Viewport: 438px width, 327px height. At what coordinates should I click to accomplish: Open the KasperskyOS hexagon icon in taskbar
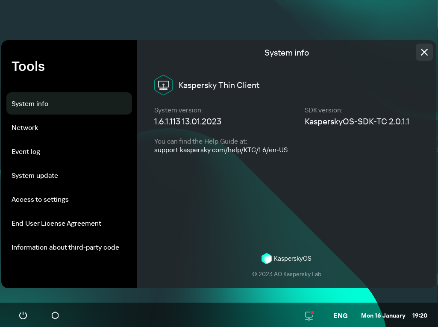tap(55, 315)
